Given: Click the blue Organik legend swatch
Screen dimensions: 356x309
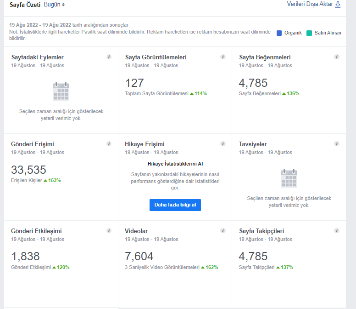Looking at the screenshot, I should click(279, 33).
